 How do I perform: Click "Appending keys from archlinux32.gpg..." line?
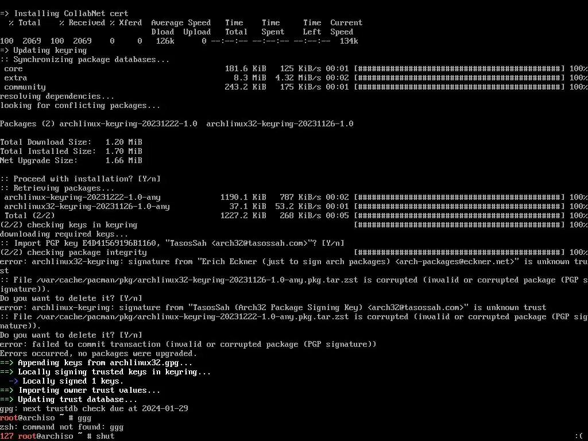[96, 363]
